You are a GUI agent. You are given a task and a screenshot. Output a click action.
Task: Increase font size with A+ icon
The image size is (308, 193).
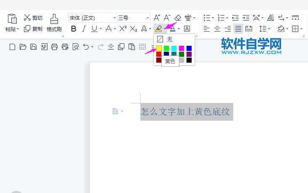click(157, 18)
